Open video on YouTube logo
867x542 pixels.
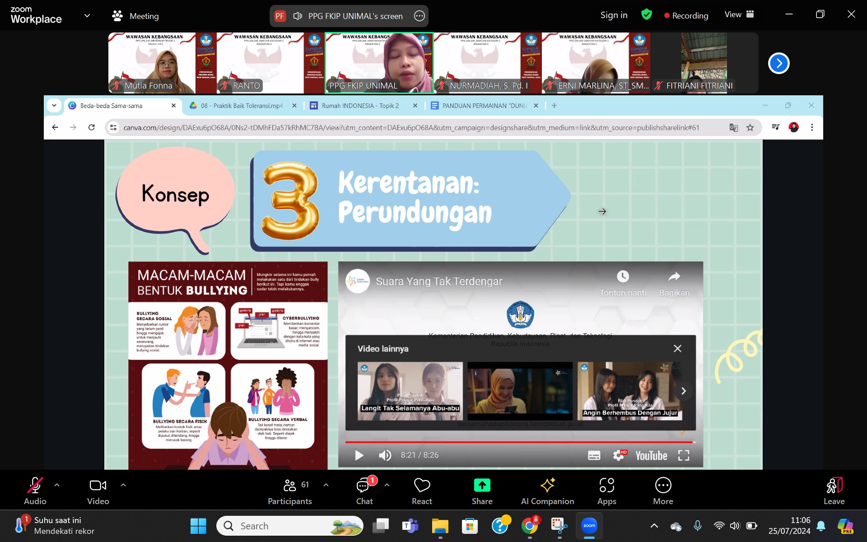(651, 455)
